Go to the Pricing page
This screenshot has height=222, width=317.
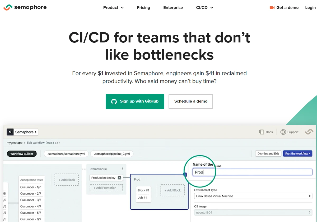point(143,8)
